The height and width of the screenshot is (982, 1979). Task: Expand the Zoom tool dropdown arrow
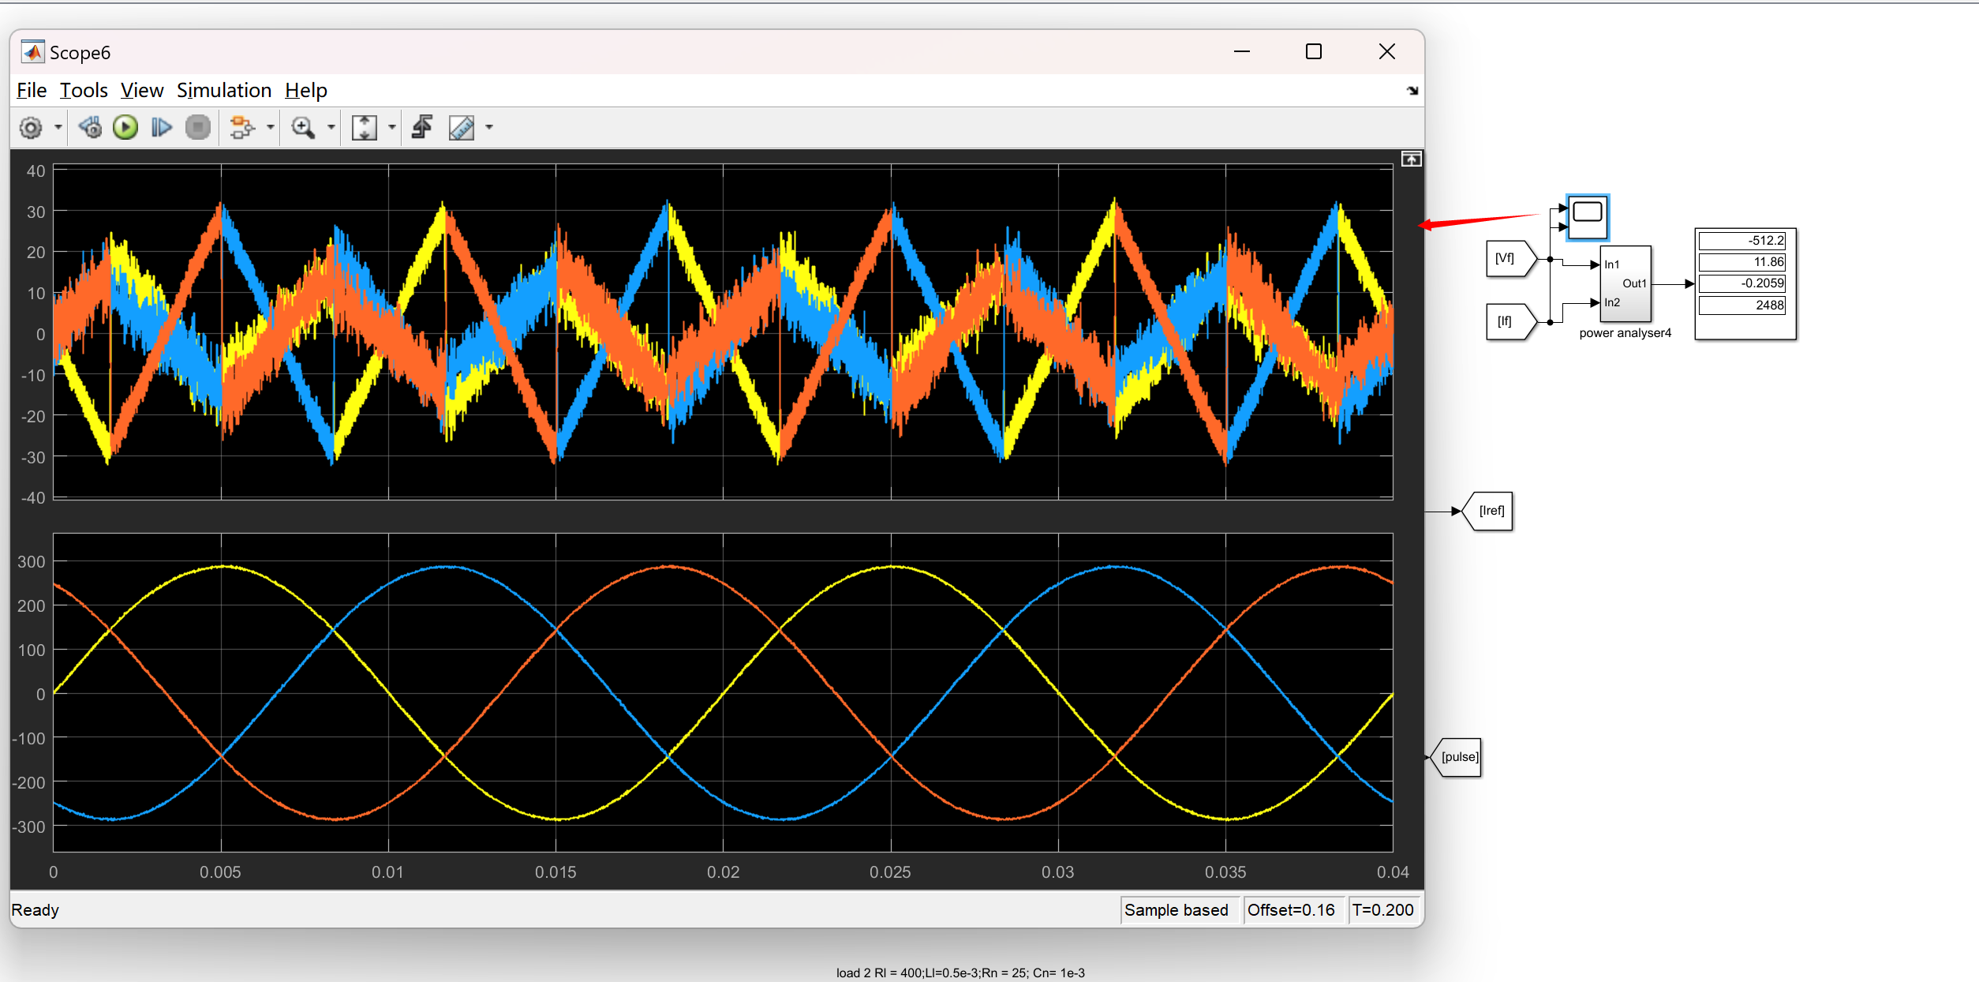point(331,128)
